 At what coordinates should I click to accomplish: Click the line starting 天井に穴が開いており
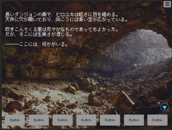coord(67,19)
